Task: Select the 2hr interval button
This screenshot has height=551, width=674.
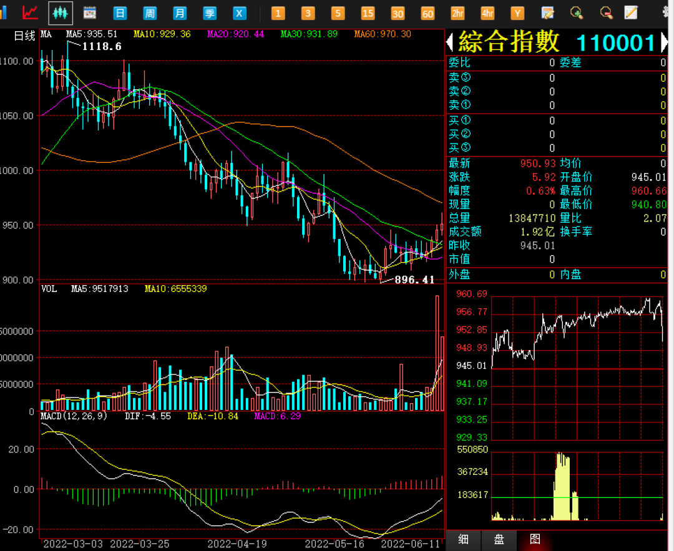Action: 457,13
